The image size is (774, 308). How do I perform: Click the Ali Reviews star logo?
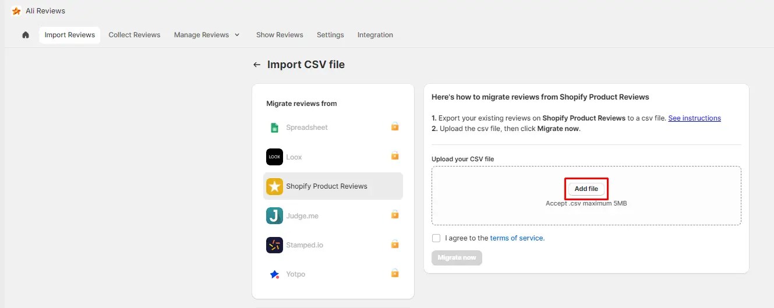pos(16,11)
